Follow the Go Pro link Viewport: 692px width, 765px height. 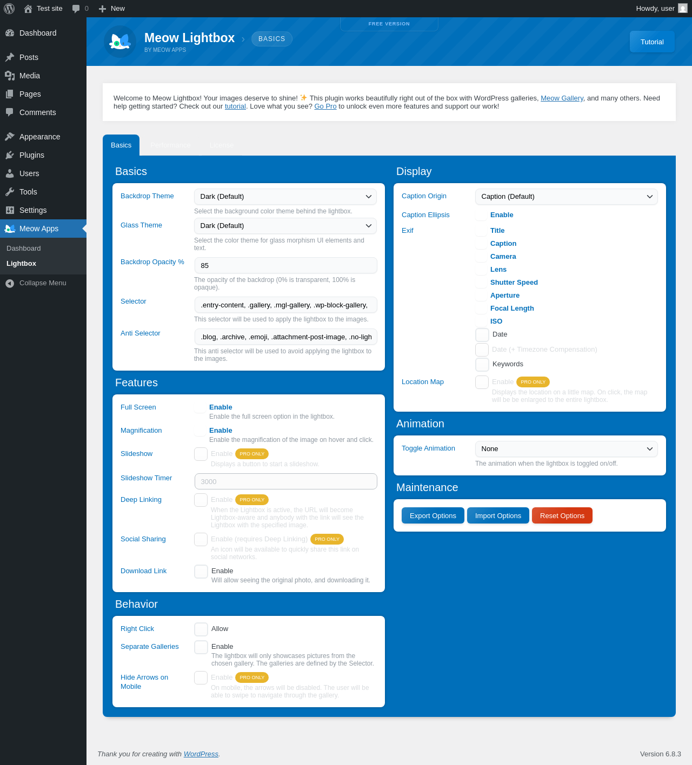coord(325,106)
